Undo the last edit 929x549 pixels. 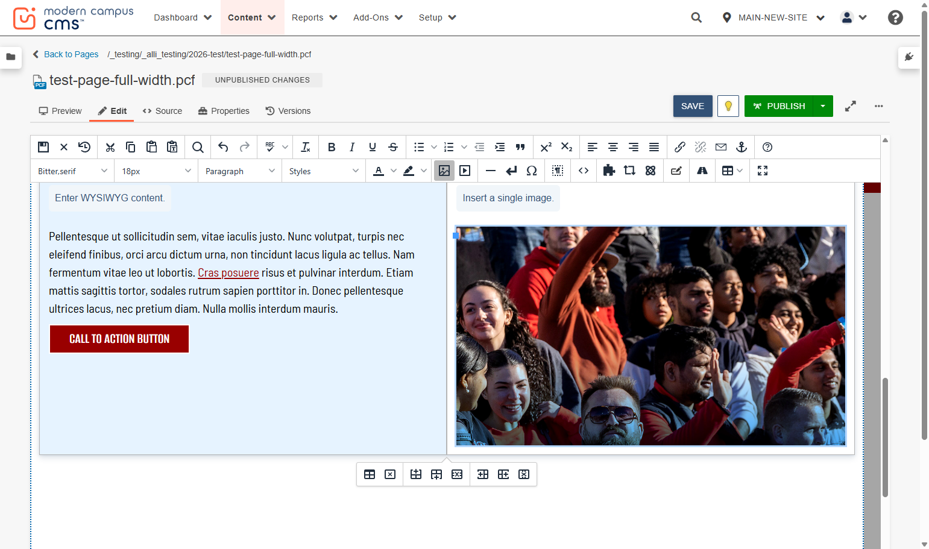pyautogui.click(x=223, y=147)
